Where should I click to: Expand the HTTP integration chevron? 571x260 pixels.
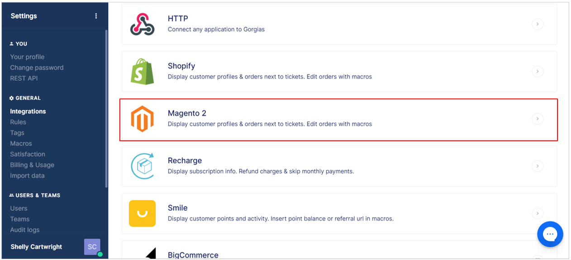click(x=538, y=24)
